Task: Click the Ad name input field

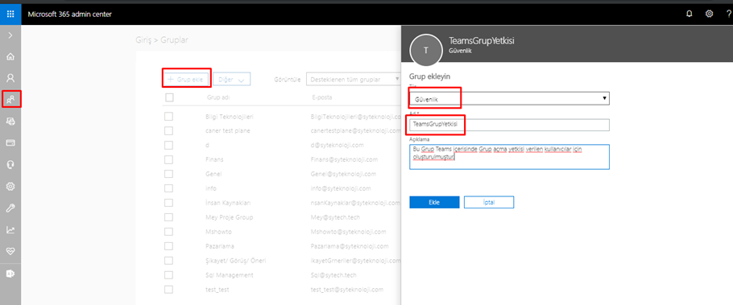Action: (510, 125)
